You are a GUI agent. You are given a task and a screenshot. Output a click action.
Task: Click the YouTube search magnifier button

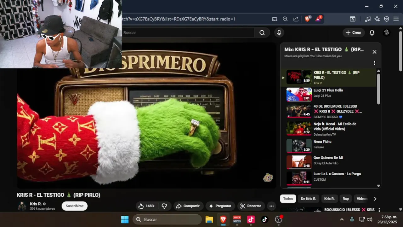(x=262, y=32)
